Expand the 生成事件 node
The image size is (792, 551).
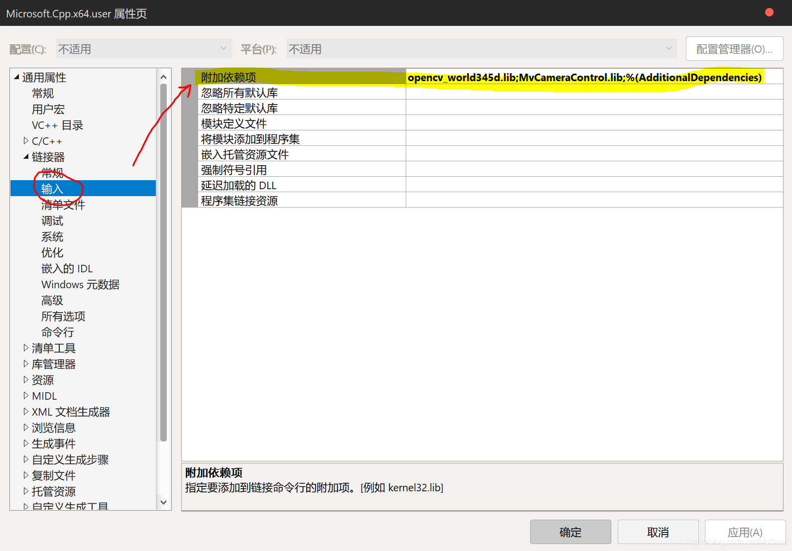coord(26,443)
